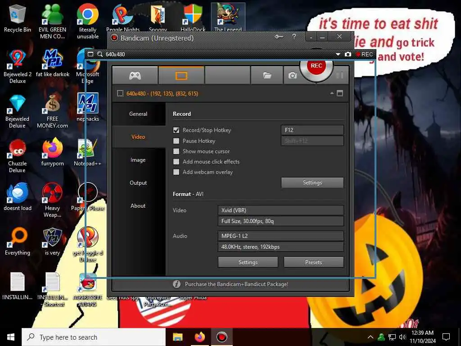Uncheck Record/Stop Hotkey checkbox
This screenshot has width=461, height=346.
pyautogui.click(x=176, y=130)
